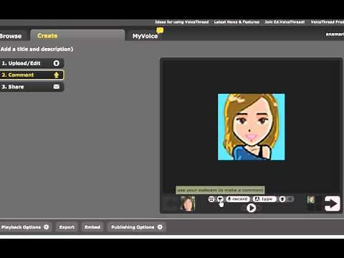Switch to the Create tab
The image size is (344, 258).
[77, 36]
